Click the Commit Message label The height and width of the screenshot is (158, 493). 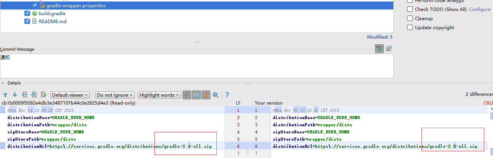point(17,49)
